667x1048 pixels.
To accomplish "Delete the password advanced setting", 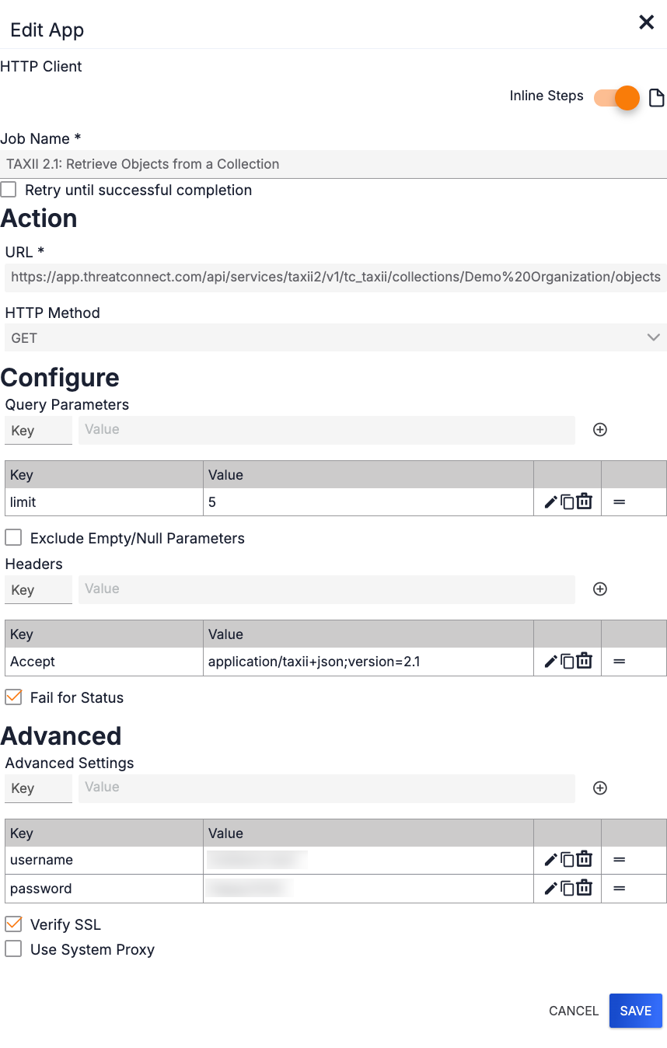I will point(583,888).
